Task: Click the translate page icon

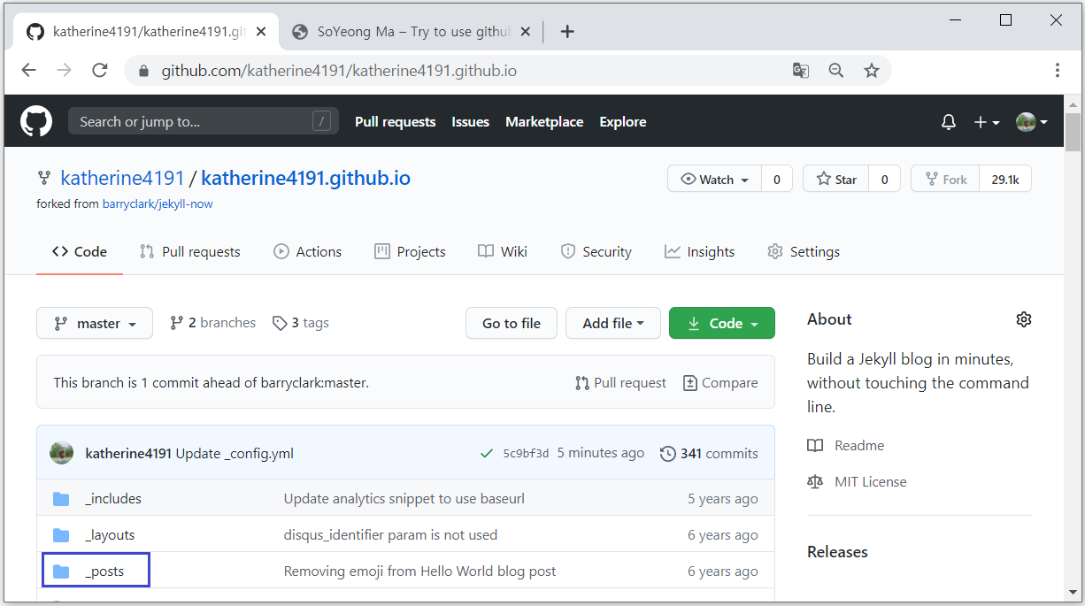Action: (801, 70)
